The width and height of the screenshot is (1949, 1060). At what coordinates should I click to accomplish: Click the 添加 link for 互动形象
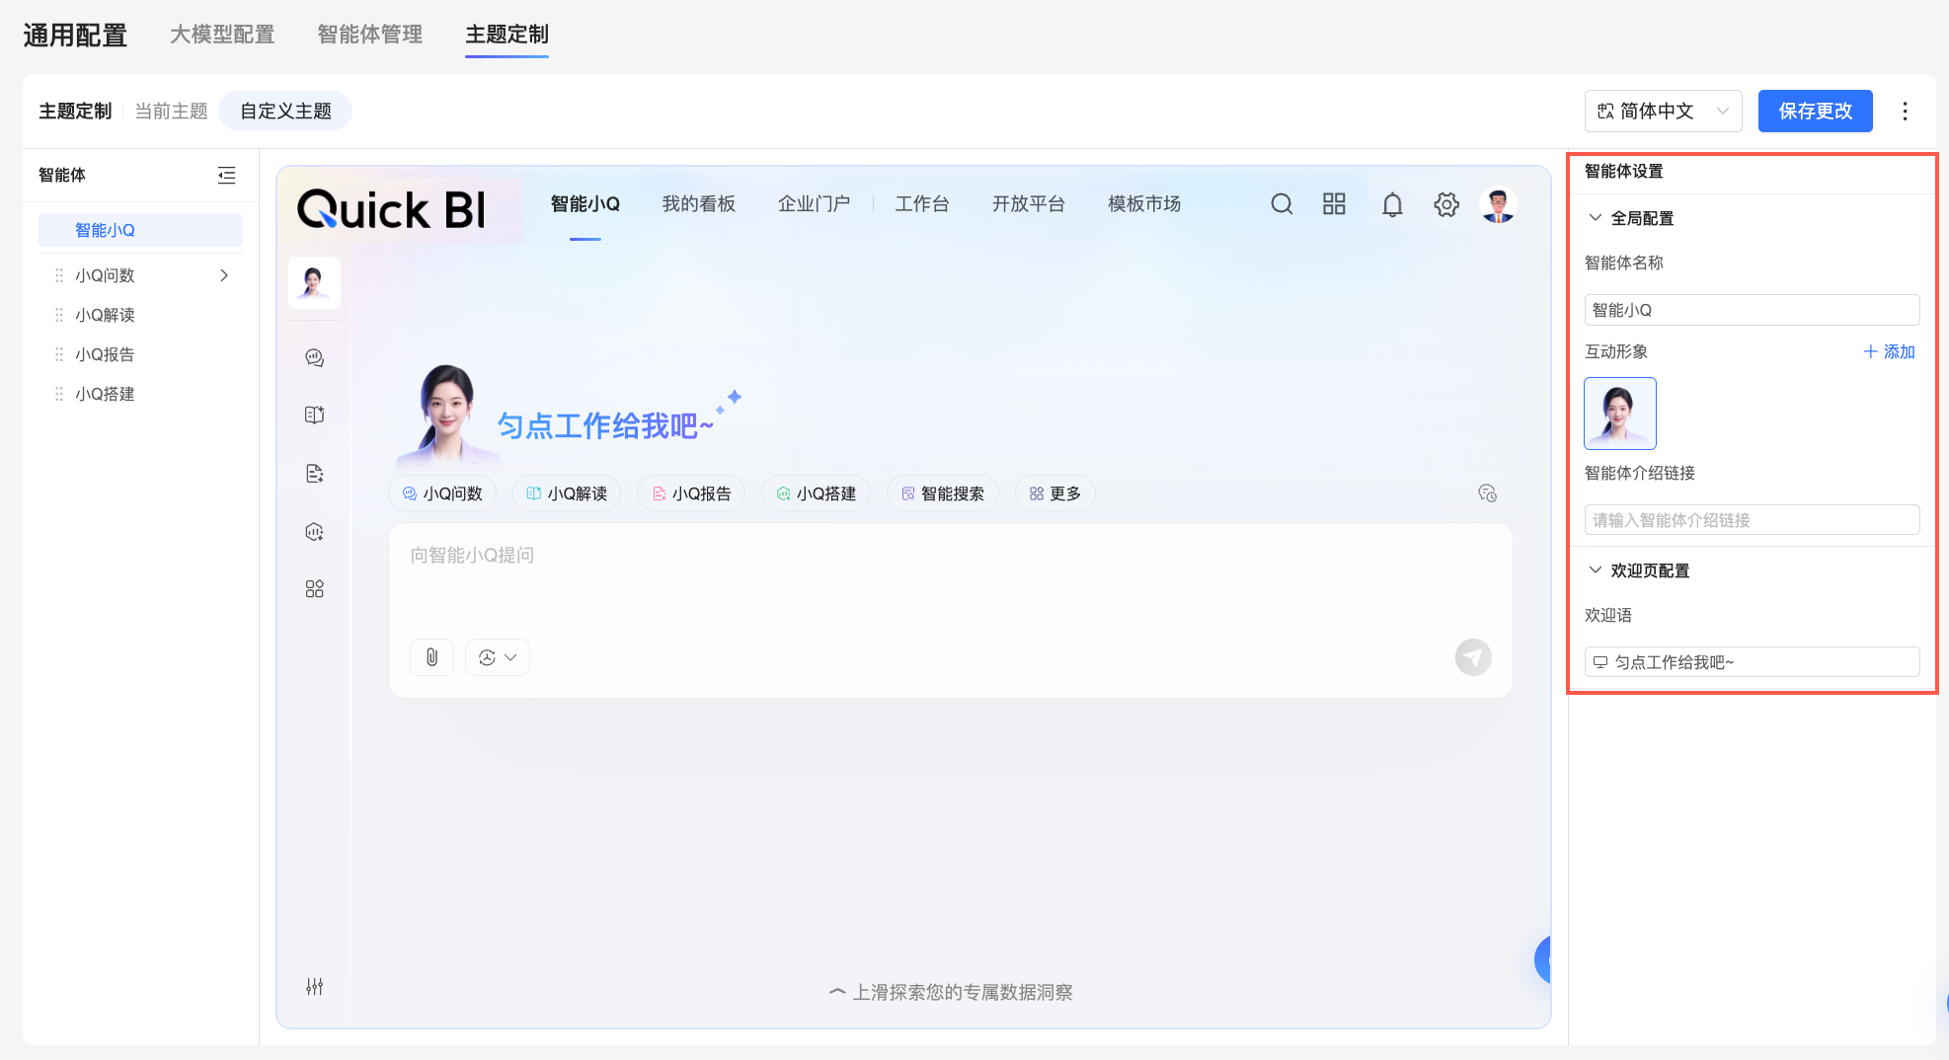click(x=1890, y=352)
